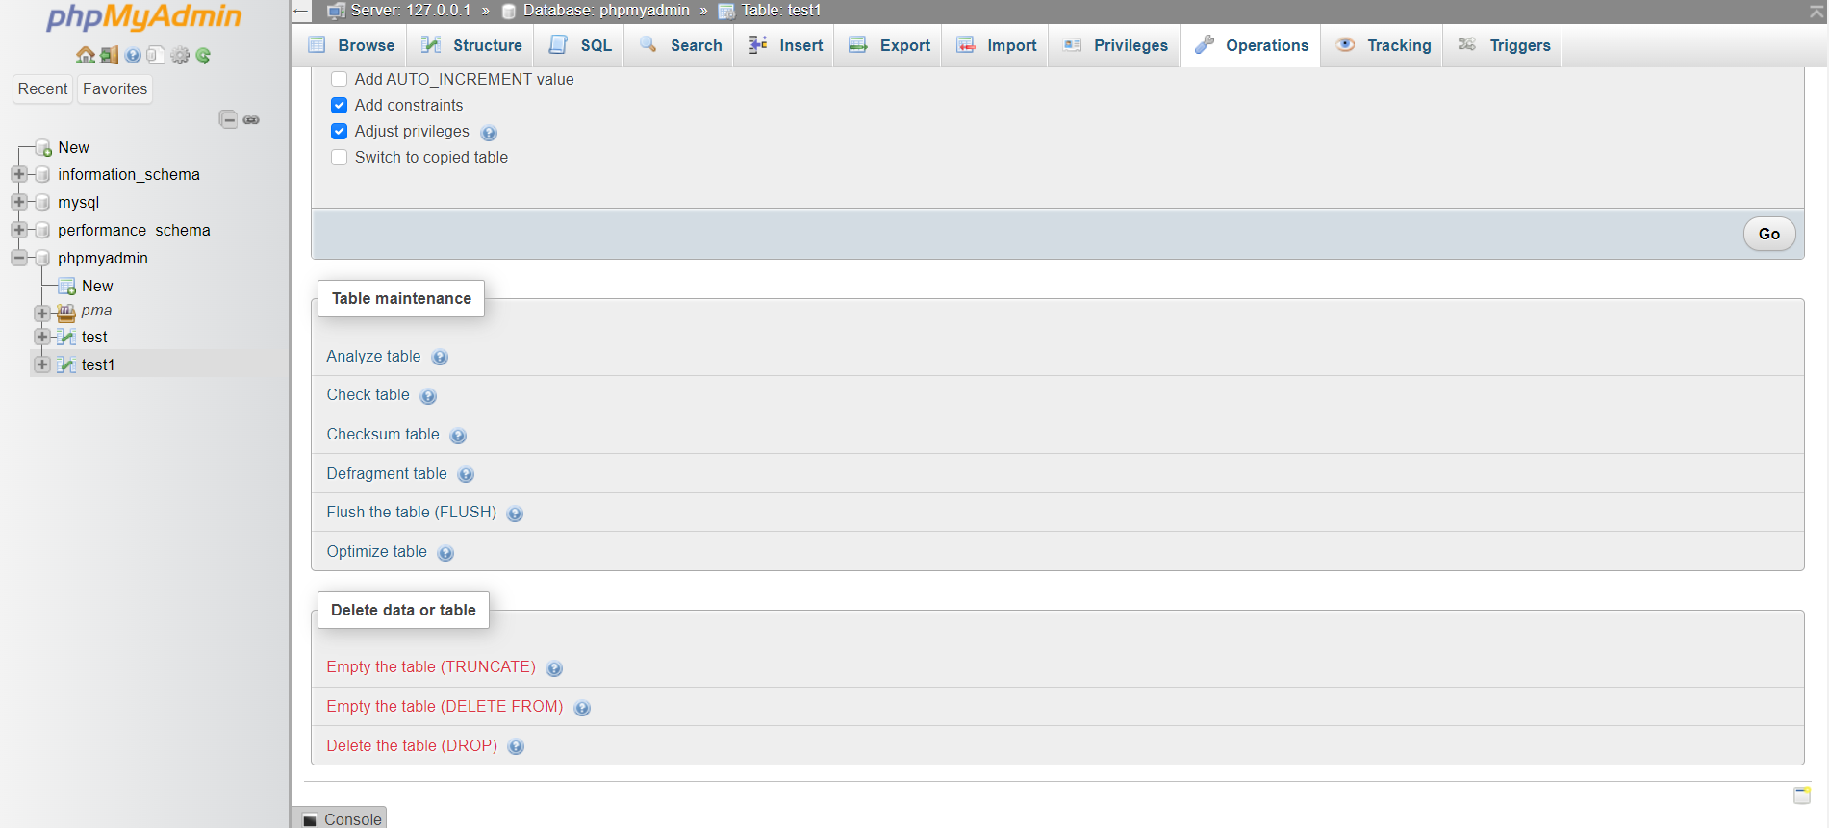Open the Triggers tab
This screenshot has width=1829, height=828.
(x=1504, y=45)
